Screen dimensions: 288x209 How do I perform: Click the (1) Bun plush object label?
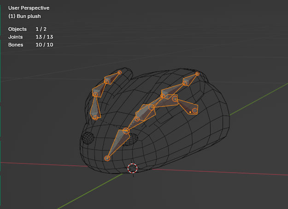coord(24,16)
